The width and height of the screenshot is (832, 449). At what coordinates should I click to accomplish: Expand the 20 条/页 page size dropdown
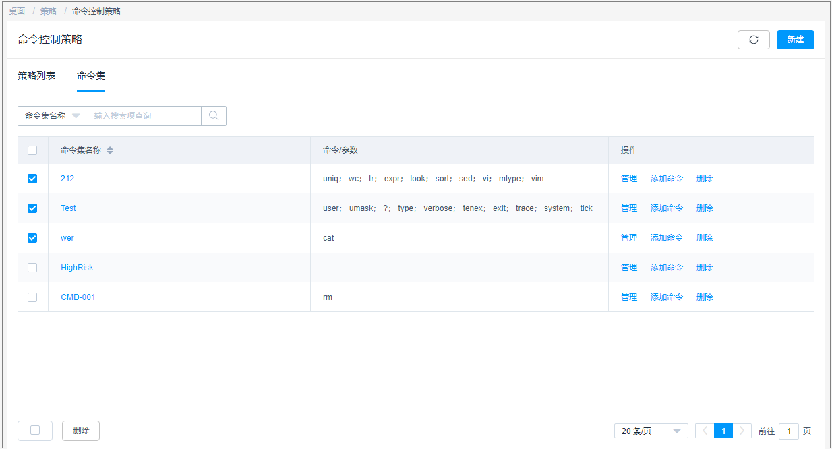(651, 431)
